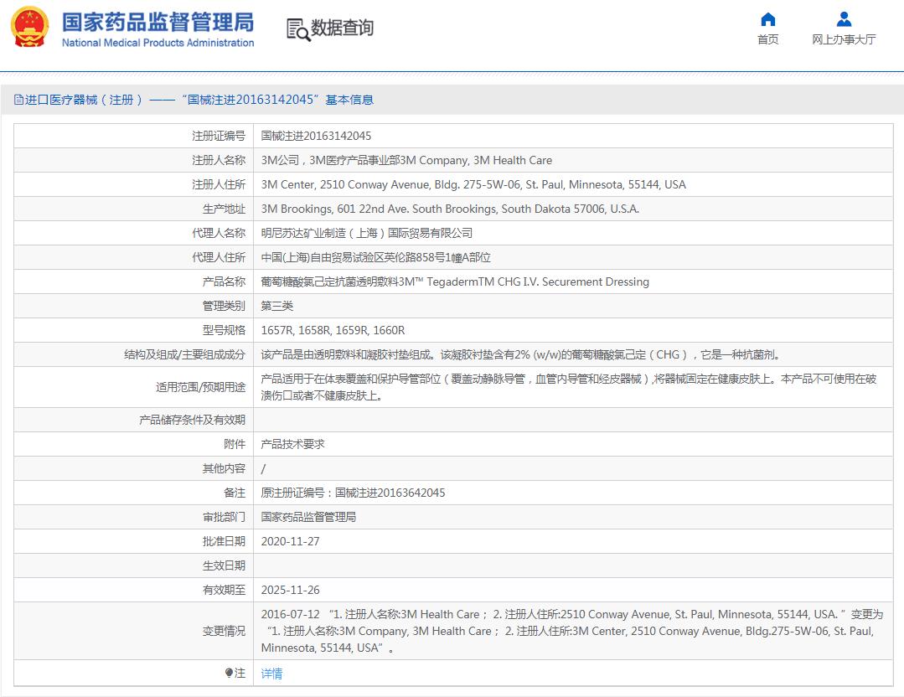Click agent name 明尼苏达矿业制造（上海）国际贸易有限公司
The width and height of the screenshot is (904, 697).
click(367, 233)
